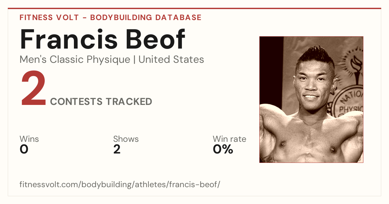Click the CONTESTS TRACKED label

pyautogui.click(x=101, y=102)
